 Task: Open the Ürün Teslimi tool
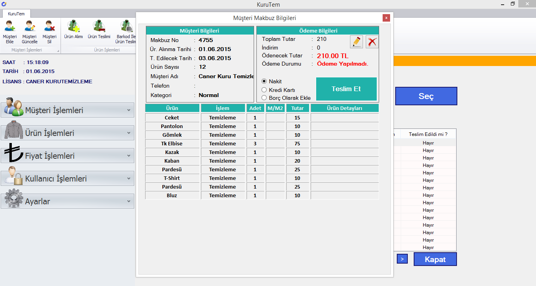tap(99, 27)
